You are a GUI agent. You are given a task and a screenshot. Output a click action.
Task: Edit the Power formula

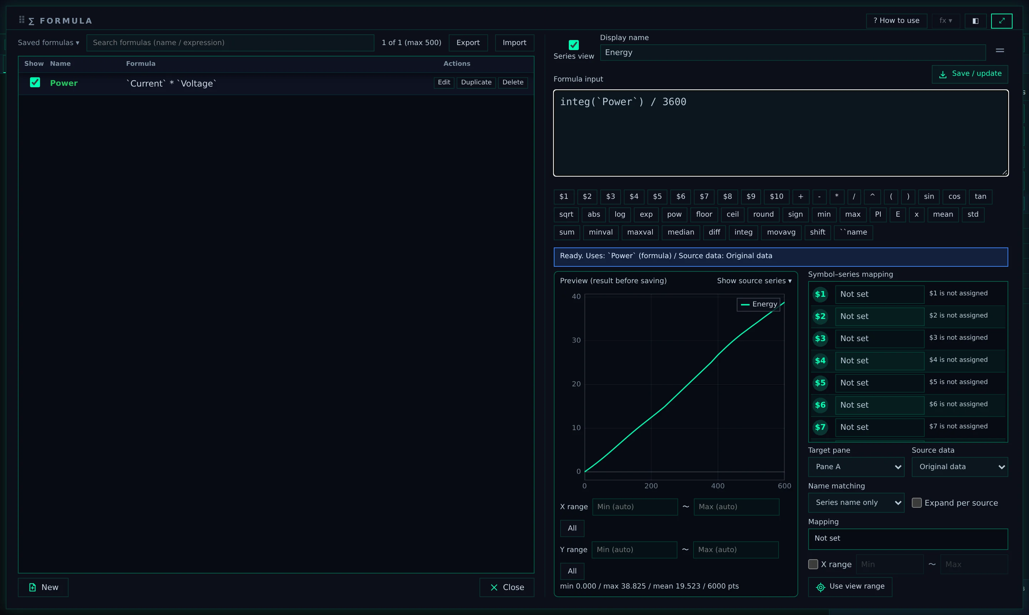coord(444,83)
